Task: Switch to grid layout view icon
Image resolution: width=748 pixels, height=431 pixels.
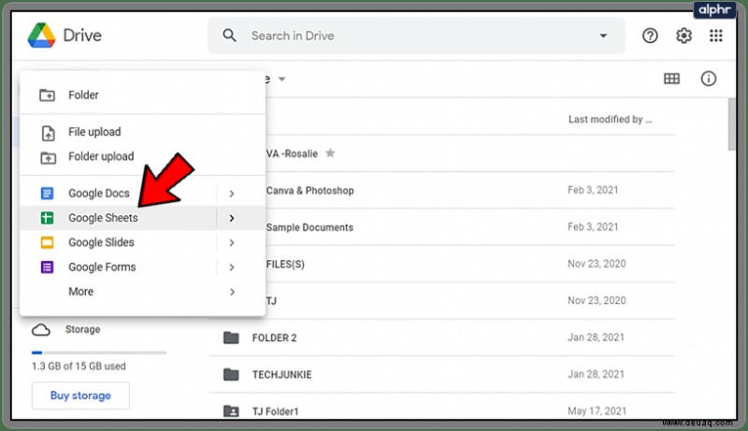Action: (x=671, y=79)
